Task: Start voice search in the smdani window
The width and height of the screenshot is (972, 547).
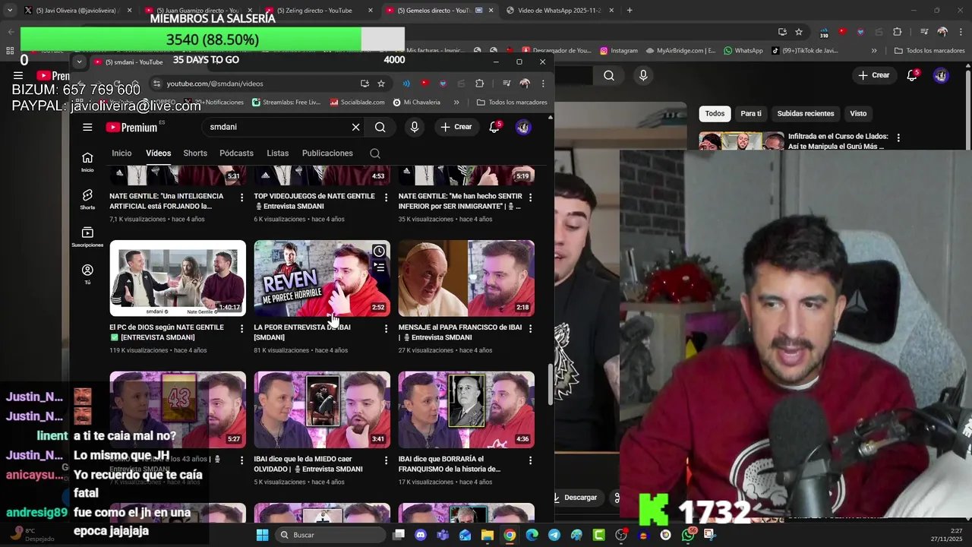Action: [415, 127]
